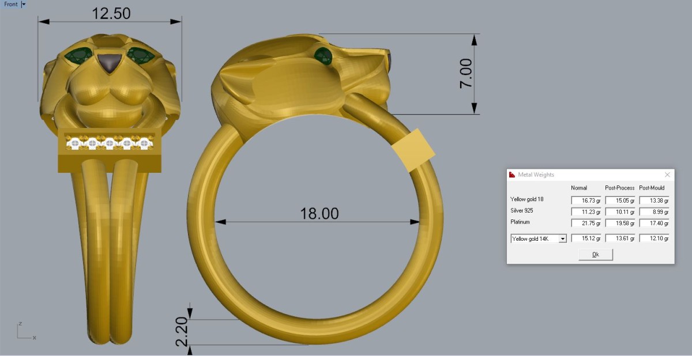
Task: Select the 14K Post-Process 13.61 gr field
Action: 620,238
